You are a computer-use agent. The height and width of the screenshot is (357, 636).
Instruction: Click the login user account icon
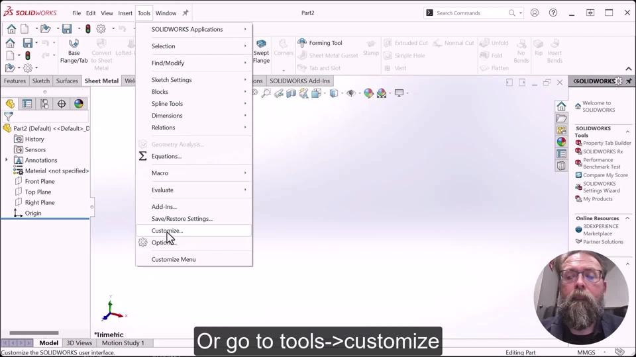tap(535, 13)
